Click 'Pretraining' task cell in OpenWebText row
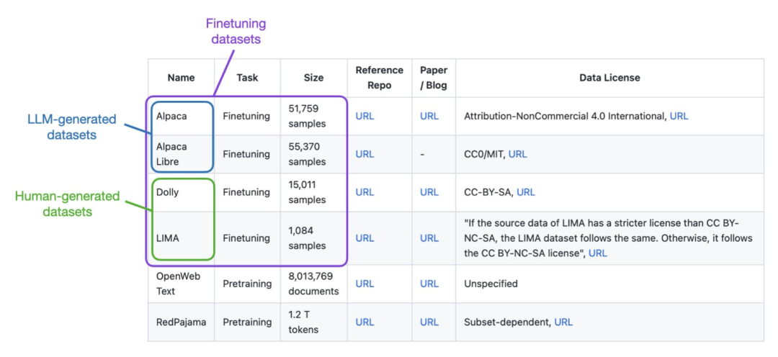Image resolution: width=778 pixels, height=357 pixels. pyautogui.click(x=247, y=284)
